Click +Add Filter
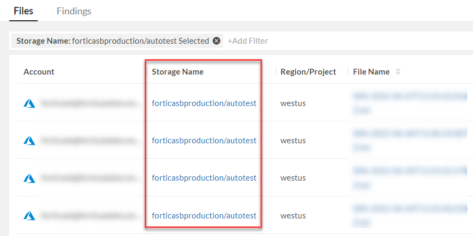473x236 pixels. (248, 41)
